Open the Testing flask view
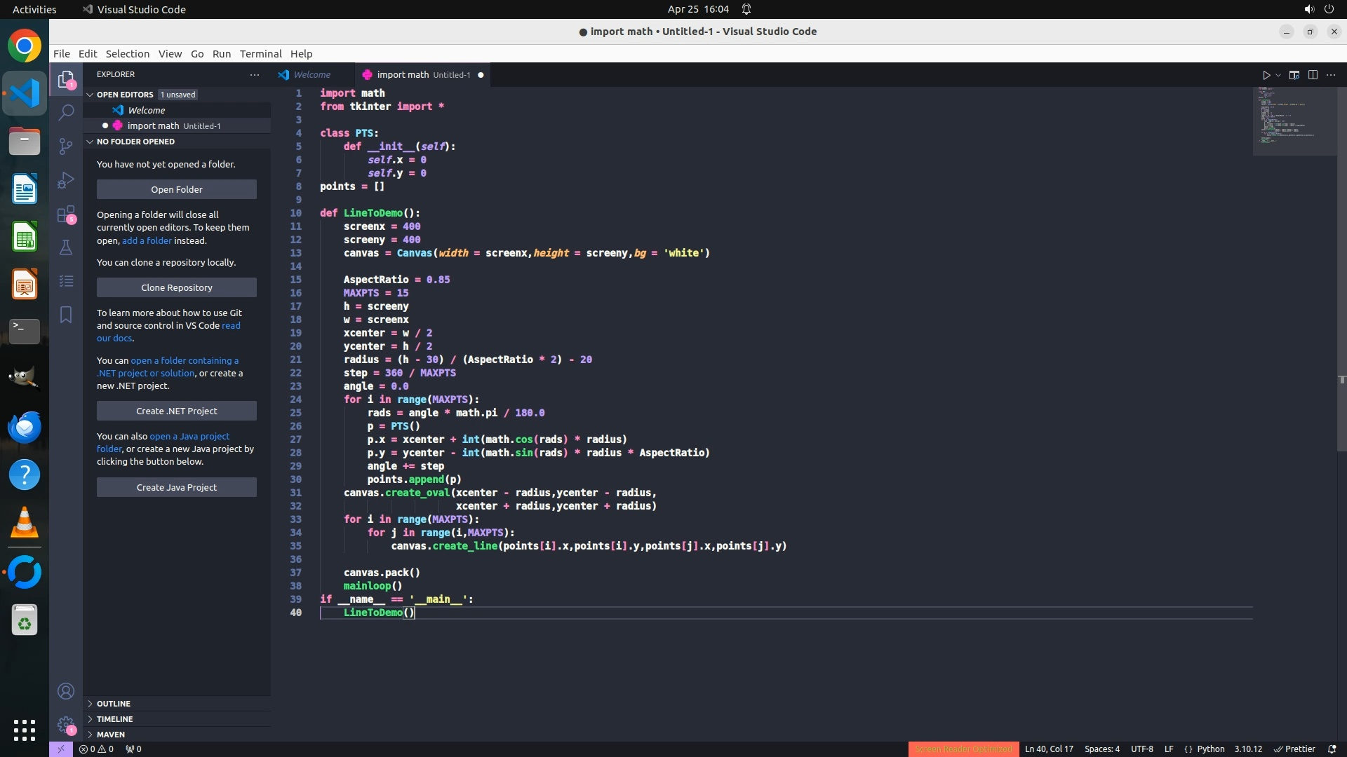This screenshot has width=1347, height=757. 66,247
